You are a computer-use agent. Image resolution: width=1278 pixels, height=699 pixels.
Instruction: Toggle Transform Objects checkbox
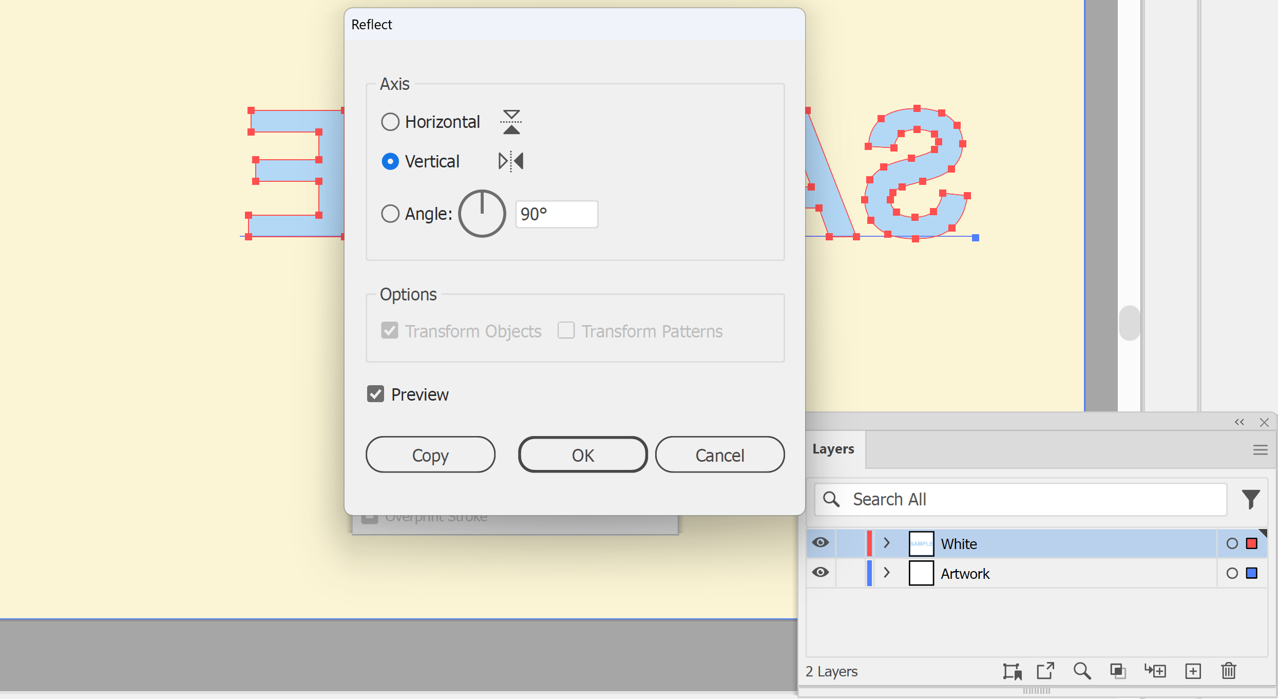coord(390,330)
